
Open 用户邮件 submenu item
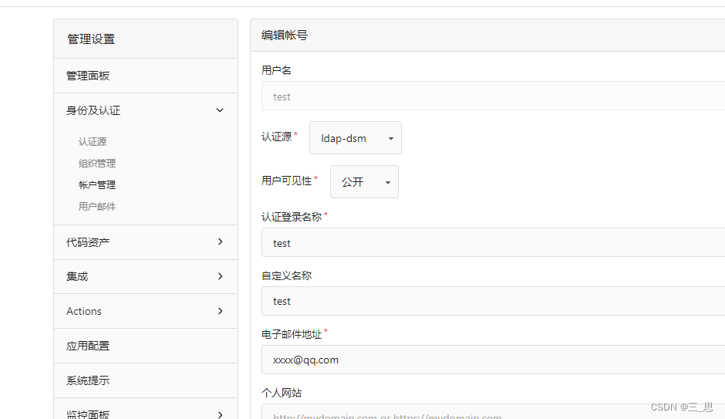97,207
